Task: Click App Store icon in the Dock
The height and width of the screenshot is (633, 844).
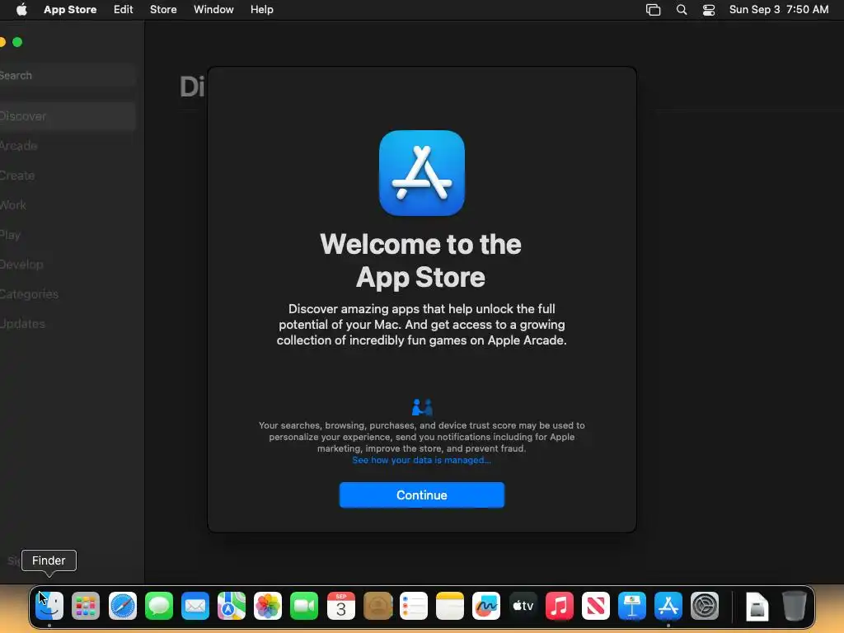Action: [x=668, y=606]
